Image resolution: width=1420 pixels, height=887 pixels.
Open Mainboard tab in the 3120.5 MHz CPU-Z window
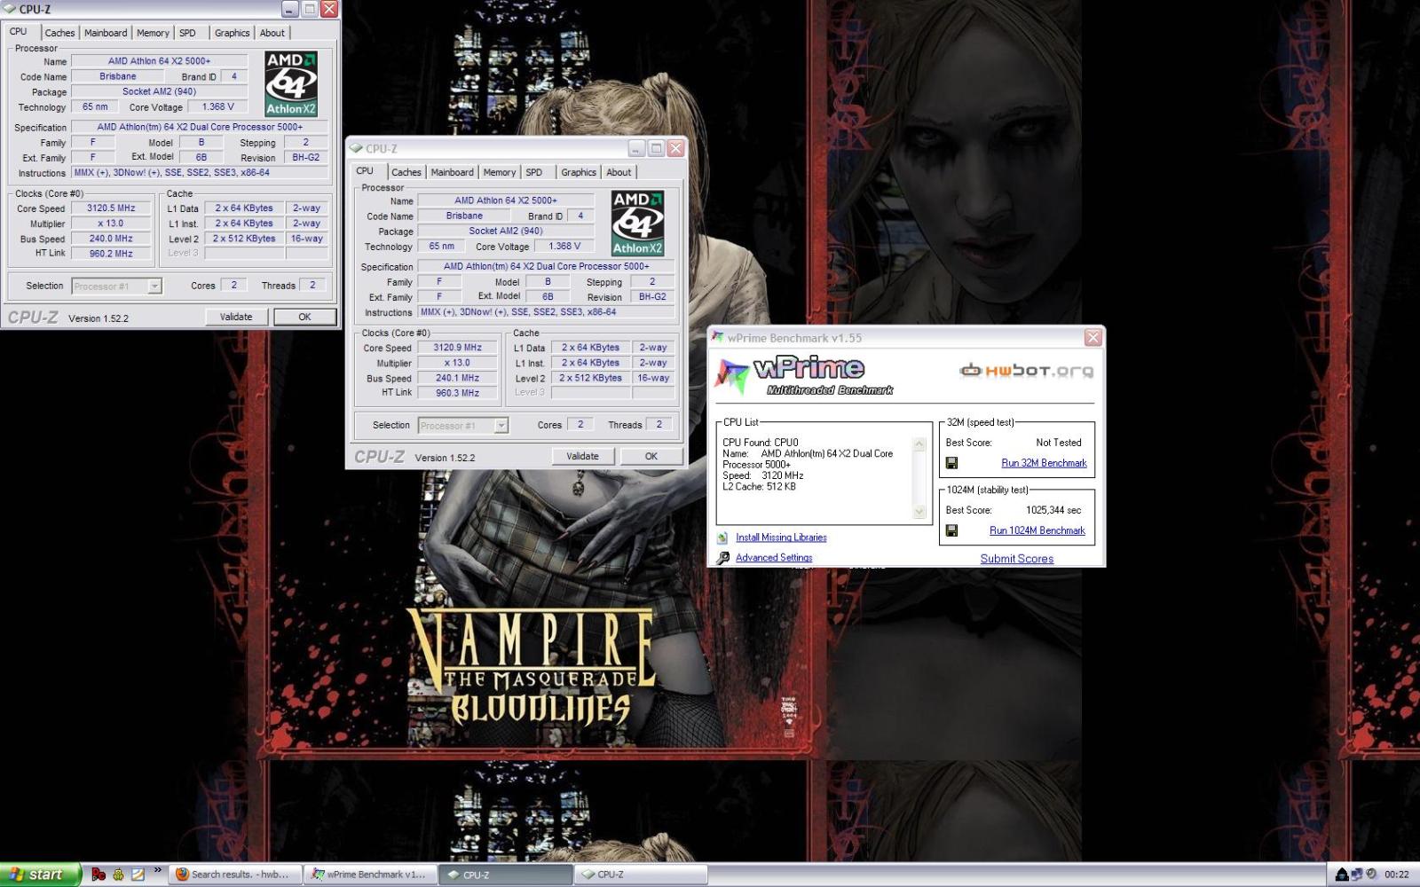tap(106, 33)
